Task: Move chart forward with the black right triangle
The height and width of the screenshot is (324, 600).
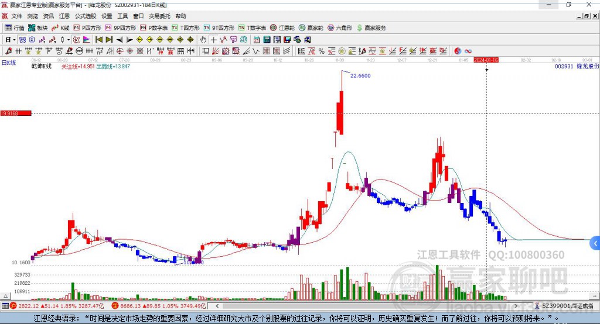Action: [x=129, y=39]
